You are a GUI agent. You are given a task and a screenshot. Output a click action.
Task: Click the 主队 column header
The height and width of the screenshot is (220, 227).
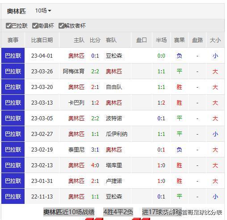coord(79,40)
